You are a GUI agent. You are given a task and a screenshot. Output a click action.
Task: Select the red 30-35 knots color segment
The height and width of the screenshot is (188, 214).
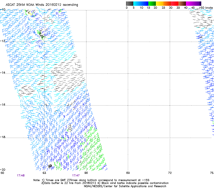pos(175,3)
